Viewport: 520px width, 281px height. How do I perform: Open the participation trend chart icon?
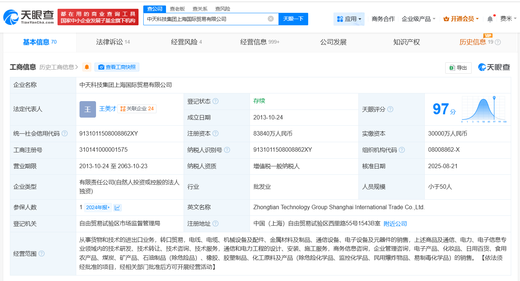click(x=117, y=207)
